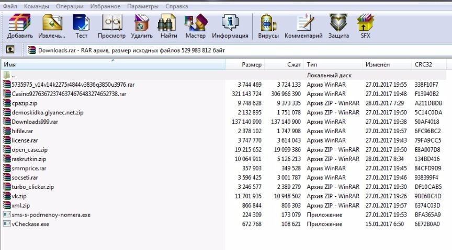Sort by the Изменён column header
452x250 pixels.
point(387,64)
